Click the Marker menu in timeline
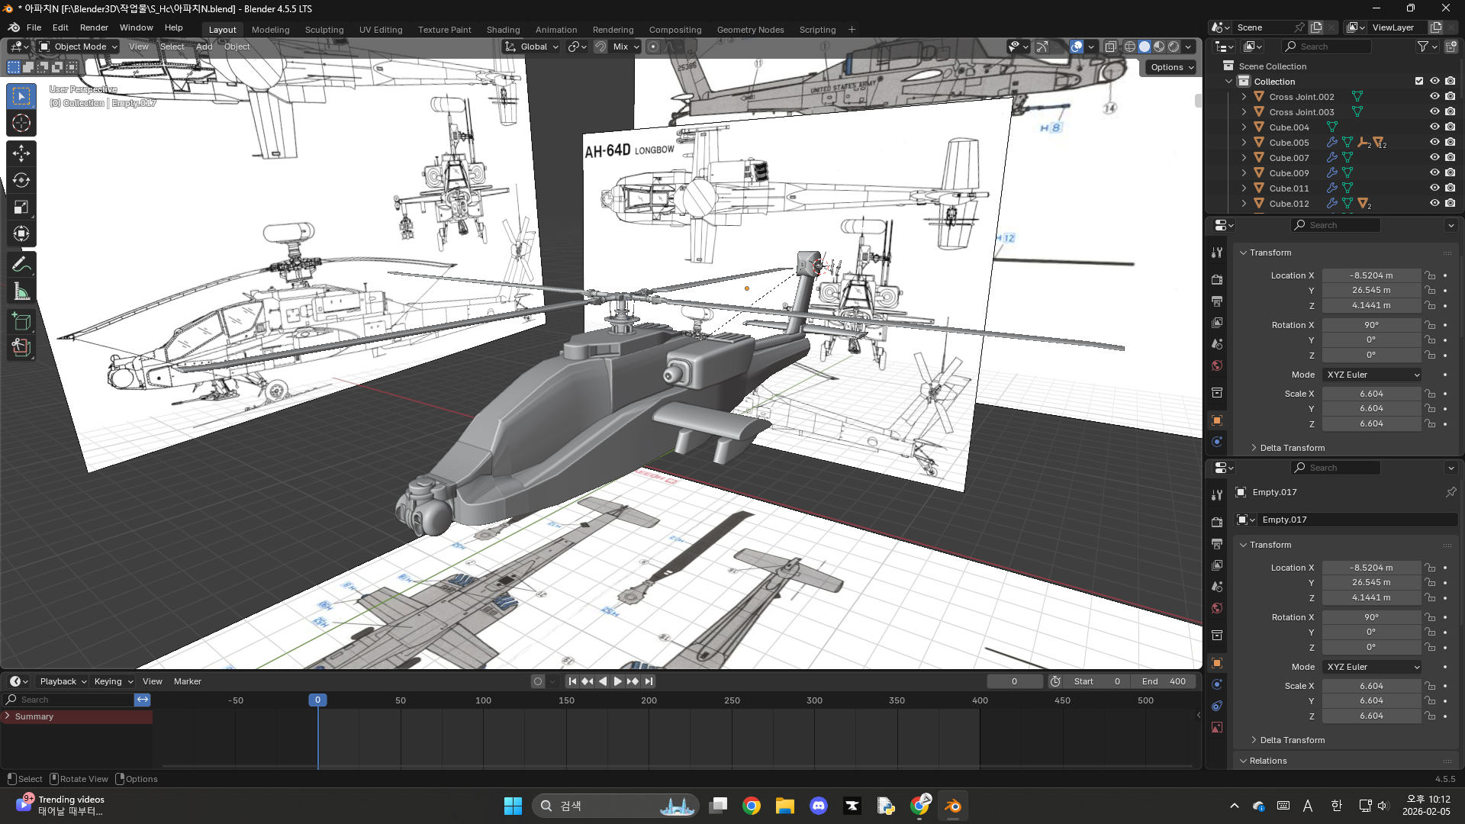Image resolution: width=1465 pixels, height=824 pixels. pyautogui.click(x=188, y=681)
